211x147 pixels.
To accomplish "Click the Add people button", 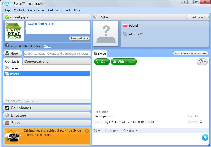I will (197, 17).
